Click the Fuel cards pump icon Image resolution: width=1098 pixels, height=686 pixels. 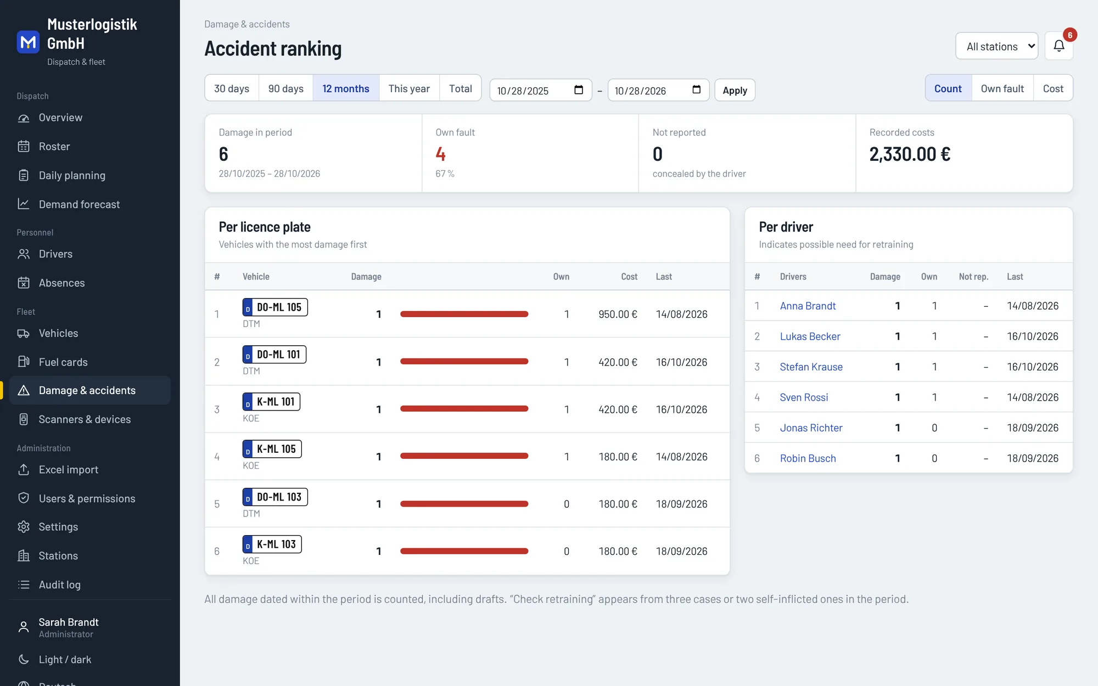click(24, 362)
